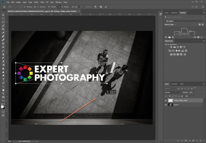The height and width of the screenshot is (143, 206).
Task: Switch to the Swatches tab
Action: [174, 13]
